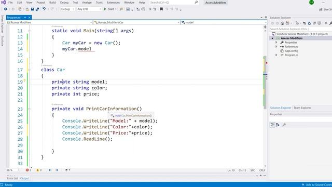Click the Search (Ctrl+Q) box
Screen dimensions: 332x187
coord(174,3)
